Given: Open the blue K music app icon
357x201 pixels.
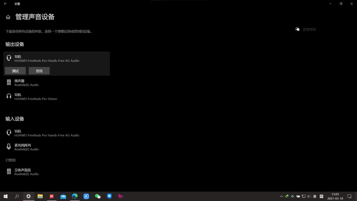Looking at the screenshot, I should [x=86, y=196].
